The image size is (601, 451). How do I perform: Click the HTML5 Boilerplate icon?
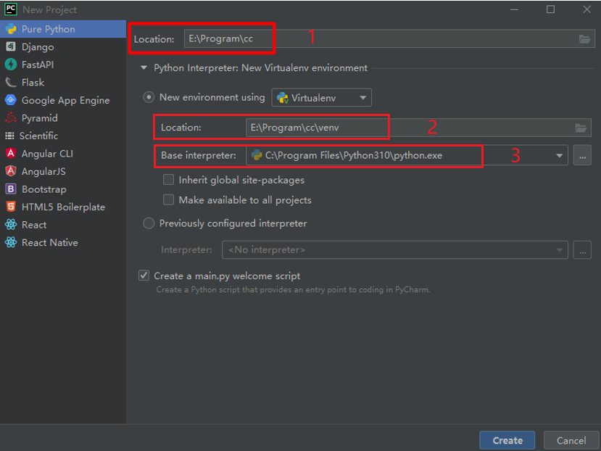click(11, 207)
